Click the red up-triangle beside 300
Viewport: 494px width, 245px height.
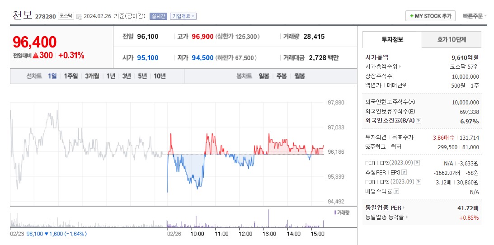pyautogui.click(x=36, y=56)
